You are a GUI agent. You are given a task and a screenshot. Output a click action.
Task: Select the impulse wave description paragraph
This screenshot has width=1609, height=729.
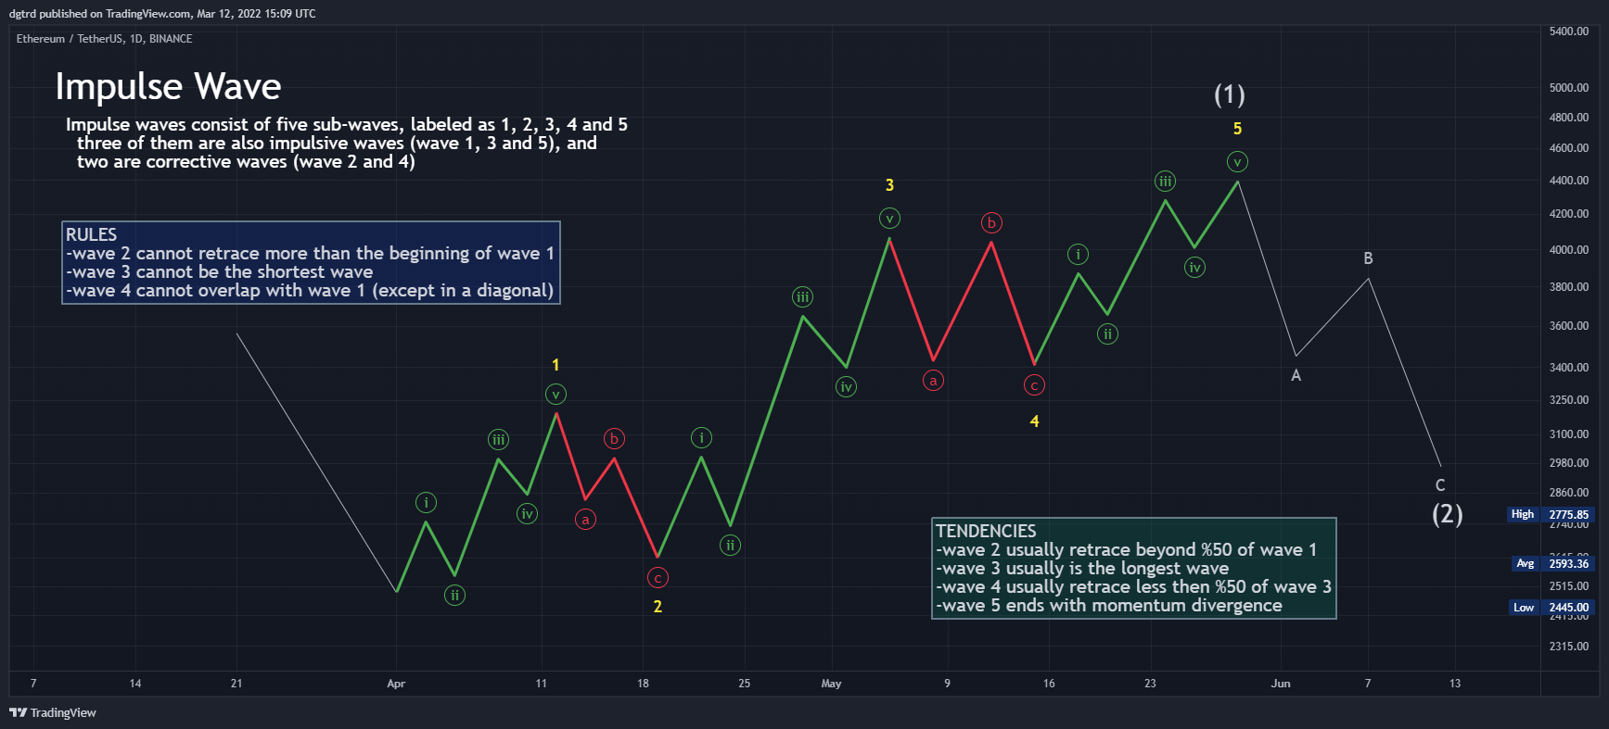[347, 144]
